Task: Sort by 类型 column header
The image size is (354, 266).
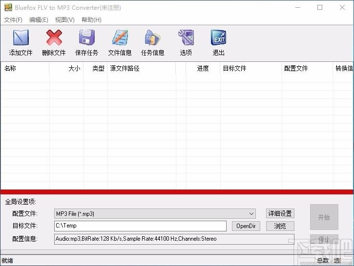Action: click(96, 68)
